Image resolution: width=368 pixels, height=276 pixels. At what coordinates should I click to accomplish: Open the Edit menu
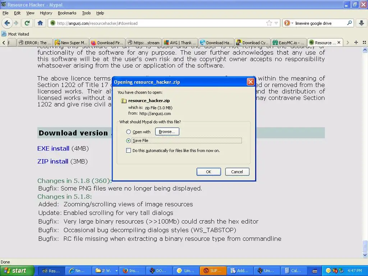17,13
